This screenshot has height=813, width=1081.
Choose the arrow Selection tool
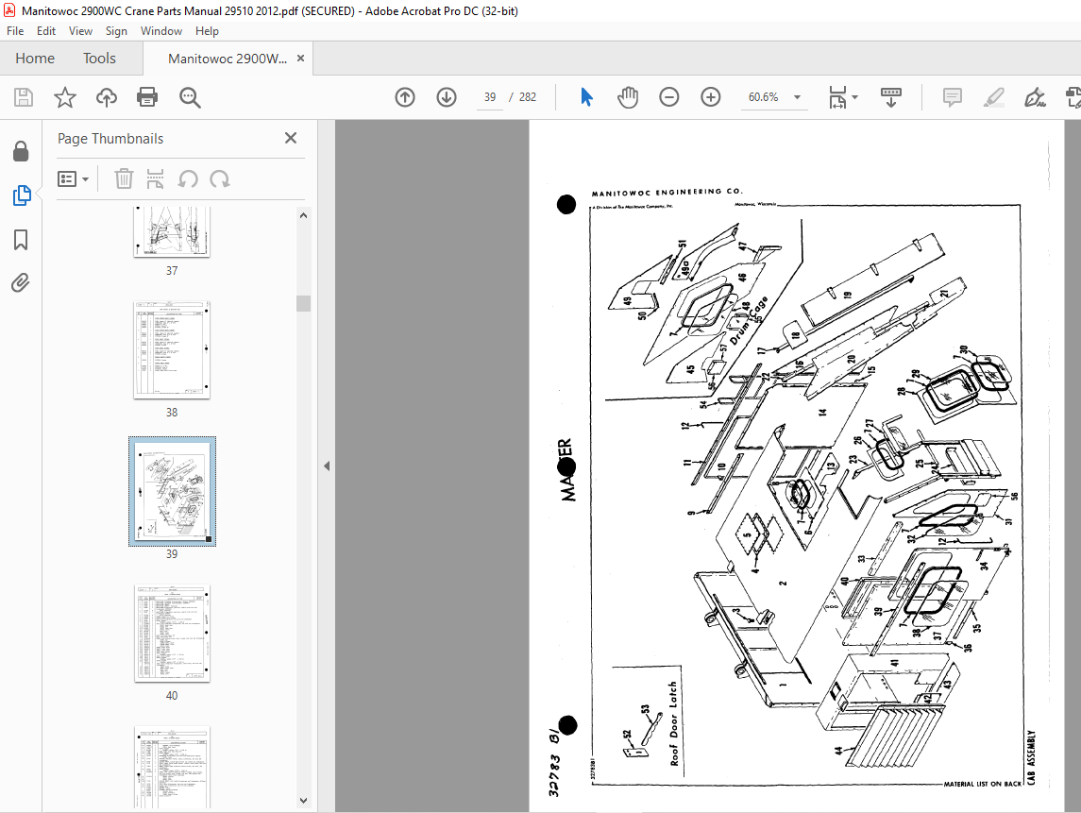tap(586, 97)
